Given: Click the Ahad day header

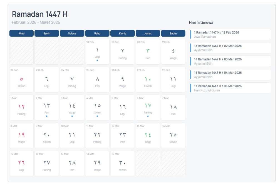Looking at the screenshot, I should pyautogui.click(x=21, y=33).
